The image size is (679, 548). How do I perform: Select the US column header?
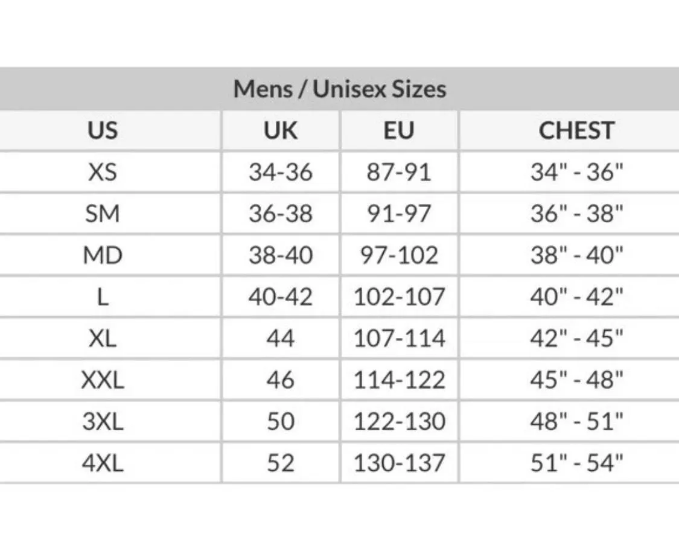point(103,130)
